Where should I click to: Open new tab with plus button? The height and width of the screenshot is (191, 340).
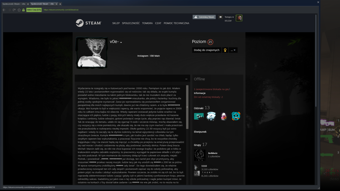[60, 4]
